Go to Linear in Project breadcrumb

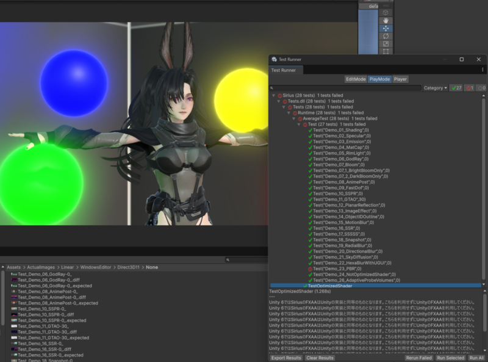(67, 267)
